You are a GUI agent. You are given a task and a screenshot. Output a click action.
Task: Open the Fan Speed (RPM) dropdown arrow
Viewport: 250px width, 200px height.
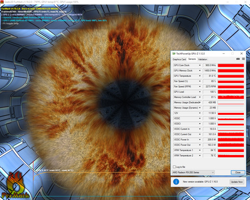[199, 87]
